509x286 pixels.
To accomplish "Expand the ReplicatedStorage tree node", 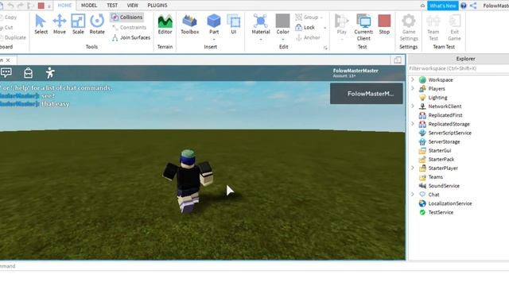I will [413, 124].
